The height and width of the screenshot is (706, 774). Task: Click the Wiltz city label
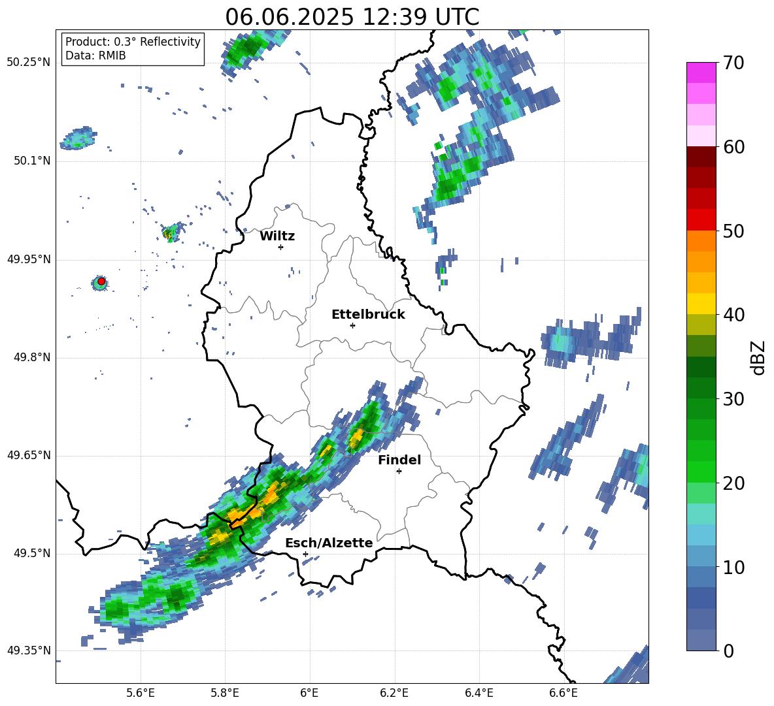tap(277, 236)
